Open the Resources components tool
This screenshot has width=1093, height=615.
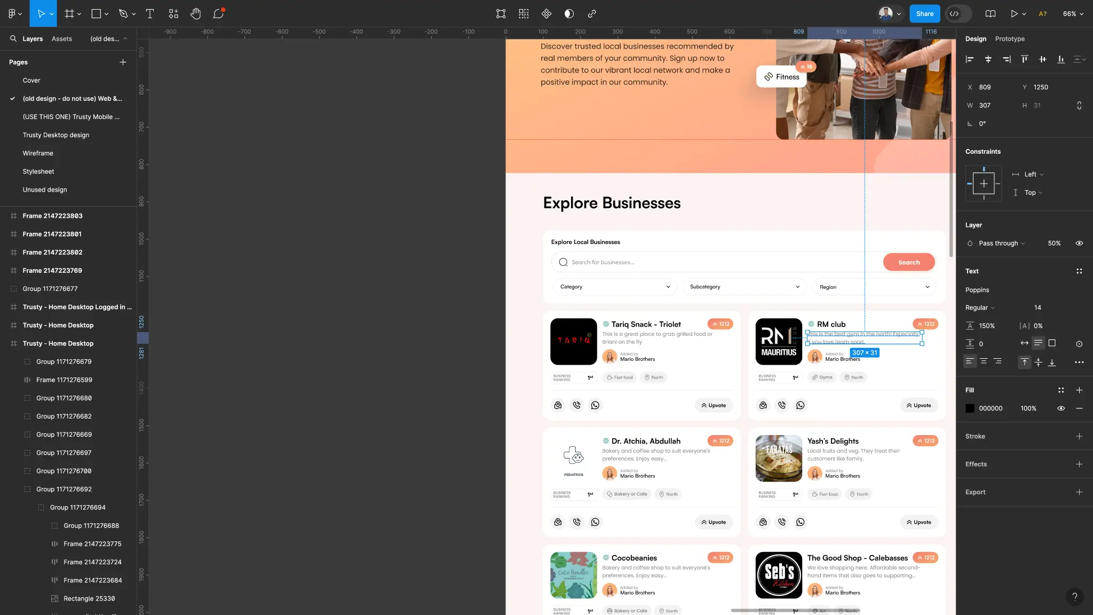[x=173, y=14]
